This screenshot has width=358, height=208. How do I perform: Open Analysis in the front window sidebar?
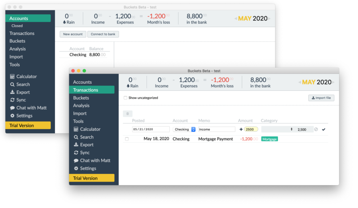pos(81,106)
